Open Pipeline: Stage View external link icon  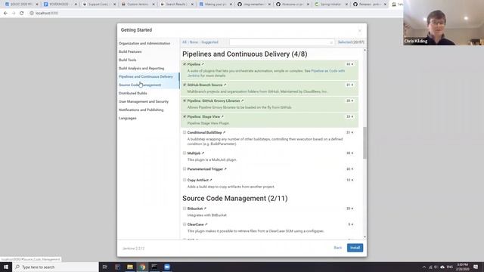pos(222,116)
